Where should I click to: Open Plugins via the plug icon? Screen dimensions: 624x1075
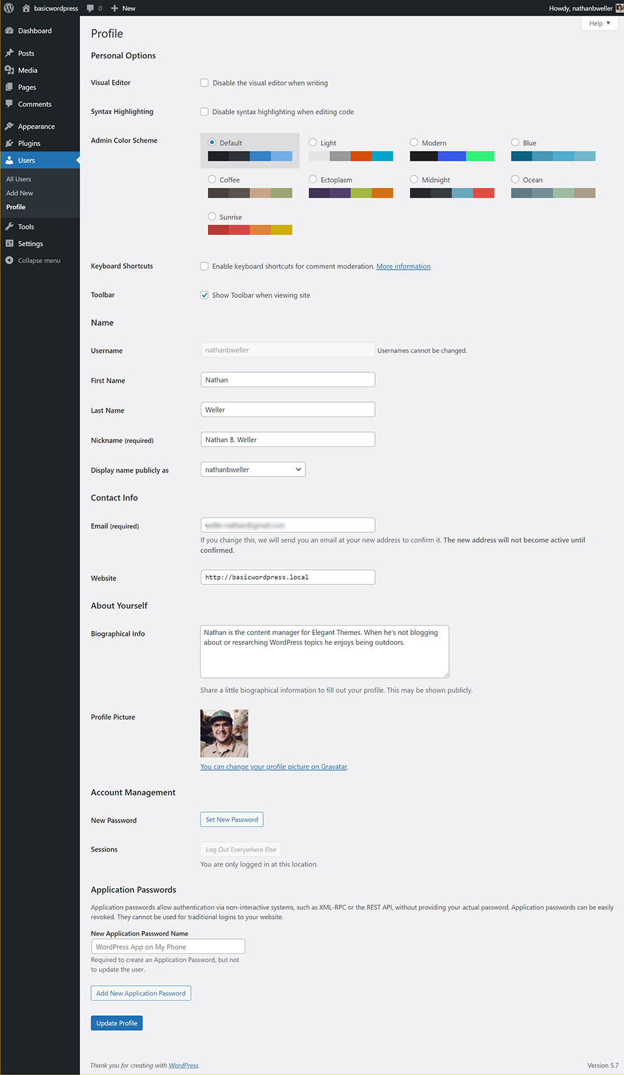click(9, 143)
